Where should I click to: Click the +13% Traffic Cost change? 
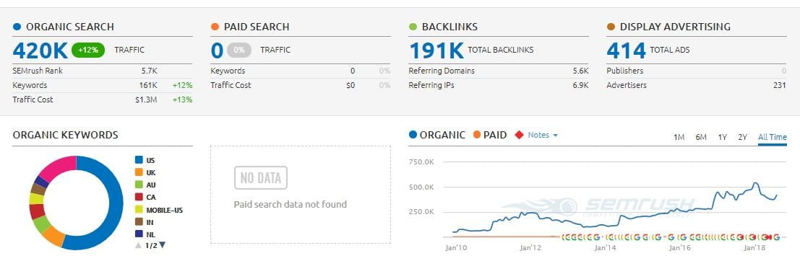182,100
